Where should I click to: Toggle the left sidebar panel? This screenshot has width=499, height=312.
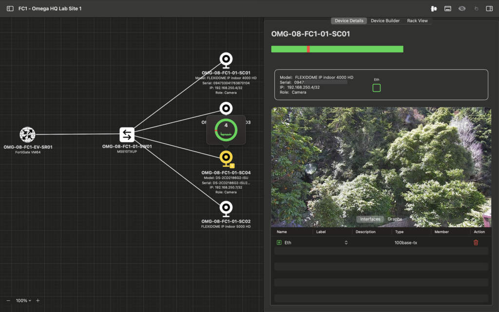click(x=10, y=9)
